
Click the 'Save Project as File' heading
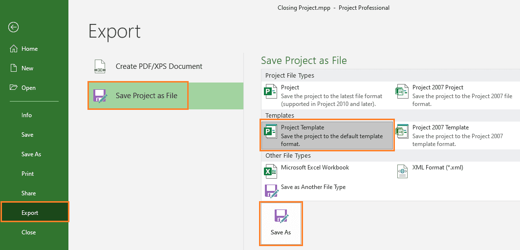coord(304,61)
